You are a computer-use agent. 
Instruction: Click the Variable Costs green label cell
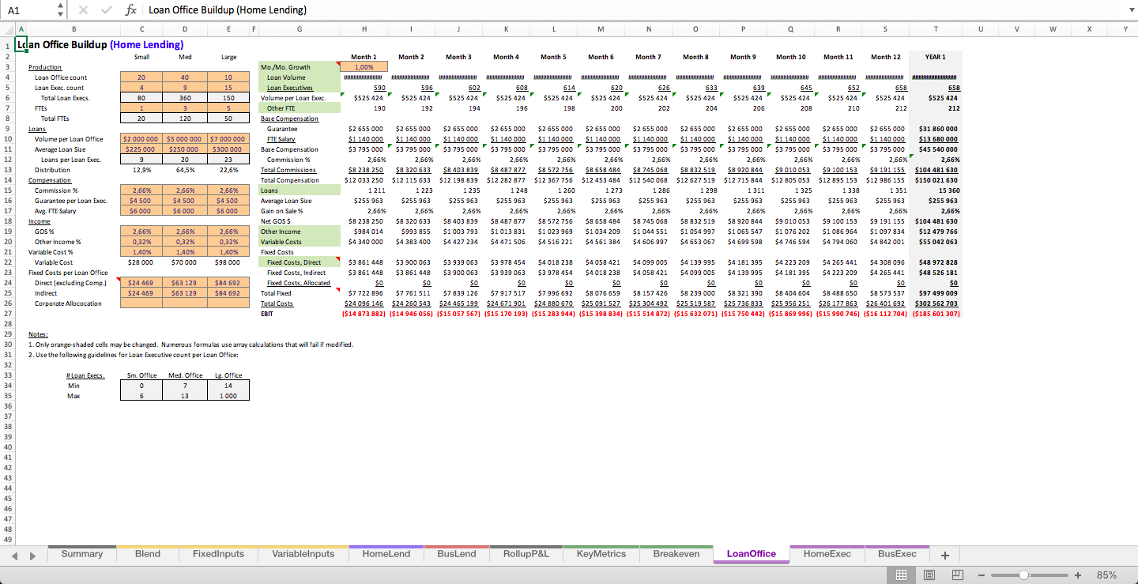pyautogui.click(x=299, y=242)
